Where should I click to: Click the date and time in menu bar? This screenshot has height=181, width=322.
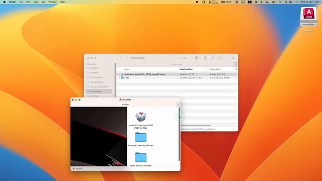(x=310, y=2)
